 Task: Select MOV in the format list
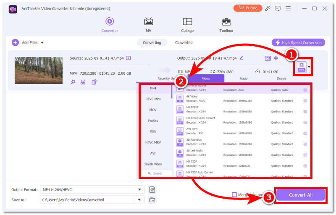[153, 110]
